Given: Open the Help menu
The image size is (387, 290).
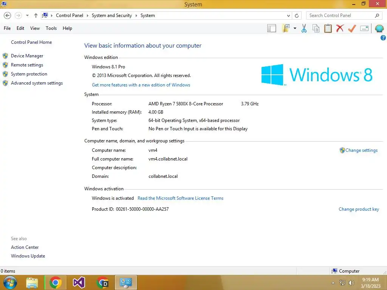Looking at the screenshot, I should tap(67, 28).
